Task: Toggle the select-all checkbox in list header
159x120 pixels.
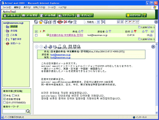Action: (x=36, y=31)
